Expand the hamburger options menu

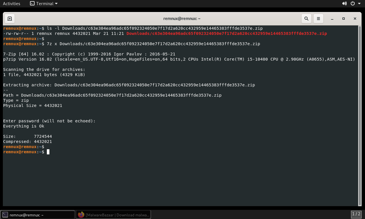318,18
